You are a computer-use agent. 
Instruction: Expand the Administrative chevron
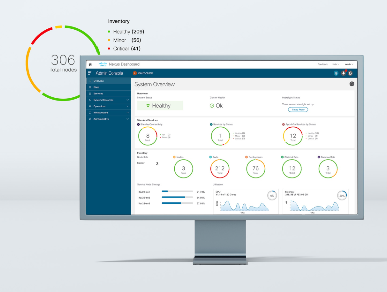128,119
